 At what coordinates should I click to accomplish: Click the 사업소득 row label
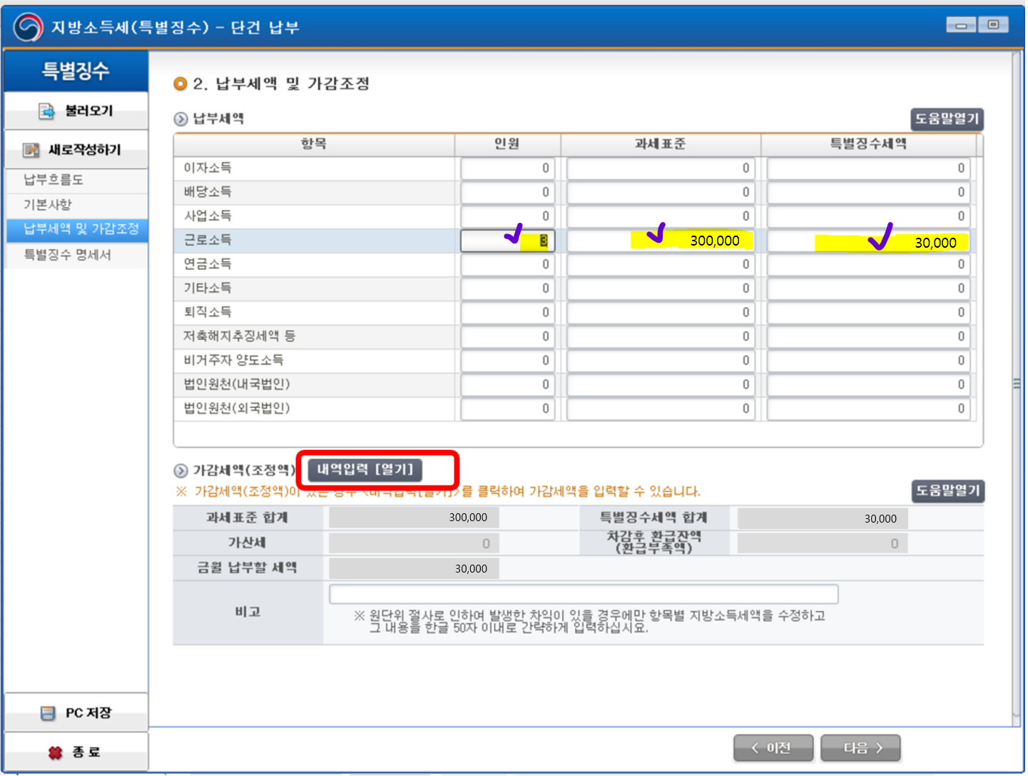(208, 216)
